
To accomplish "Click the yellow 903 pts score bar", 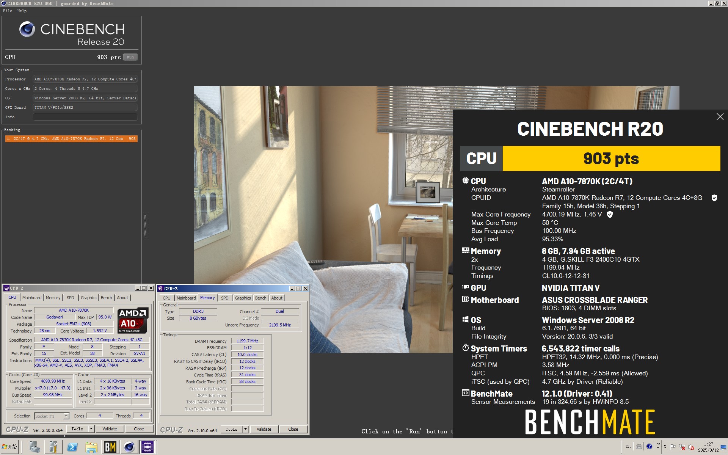I will 611,158.
